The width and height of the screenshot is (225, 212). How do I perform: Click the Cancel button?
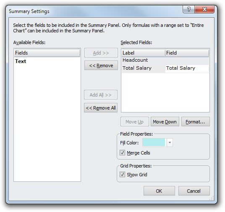(194, 191)
